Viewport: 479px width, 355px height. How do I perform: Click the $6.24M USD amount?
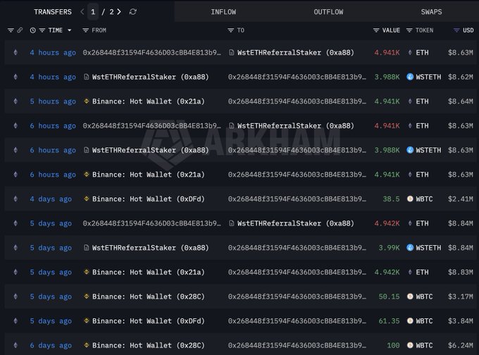[x=461, y=346]
